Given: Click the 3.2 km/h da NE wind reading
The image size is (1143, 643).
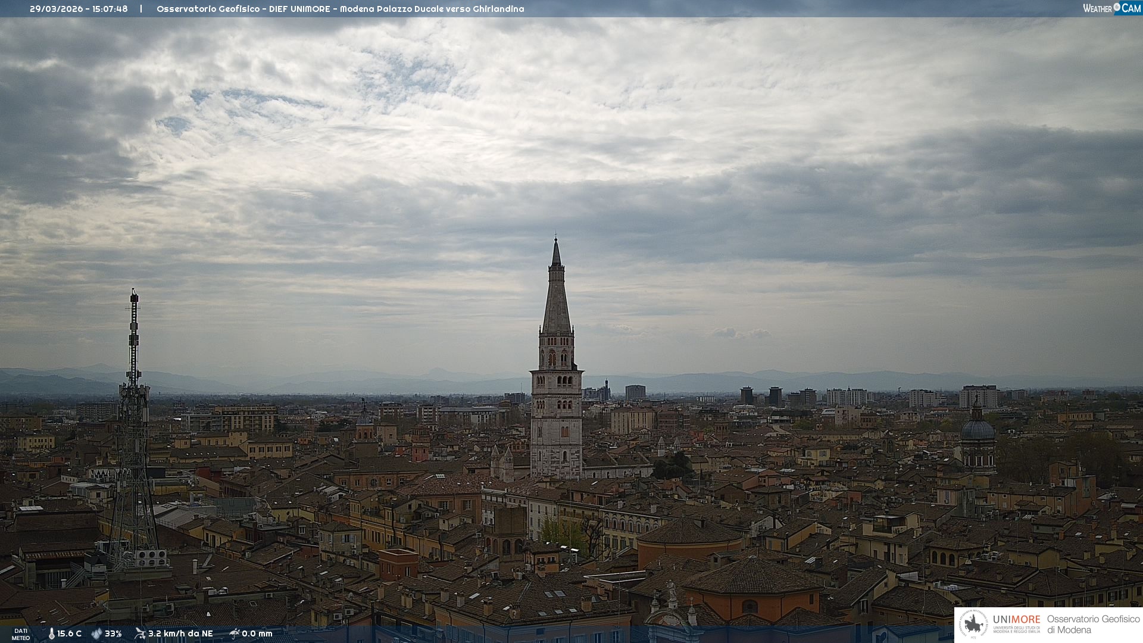Looking at the screenshot, I should pos(180,633).
